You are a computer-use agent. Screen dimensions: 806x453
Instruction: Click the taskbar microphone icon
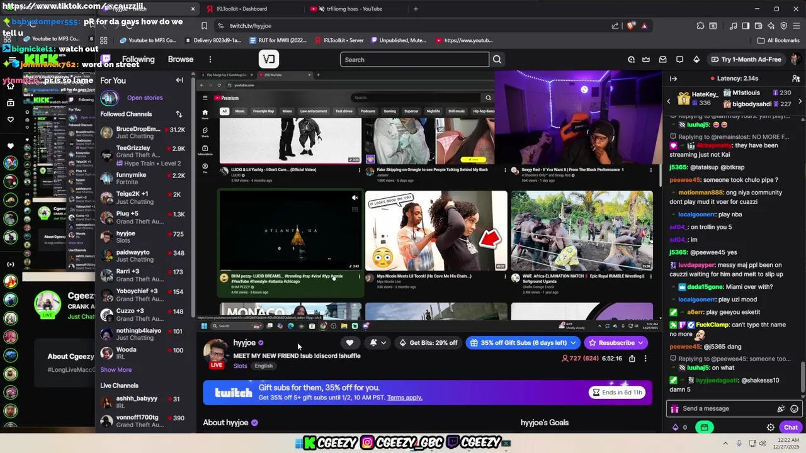point(739,444)
